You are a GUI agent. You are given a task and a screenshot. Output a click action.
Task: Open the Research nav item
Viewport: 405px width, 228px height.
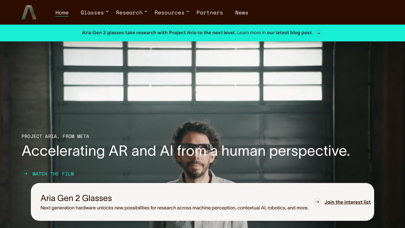point(129,13)
